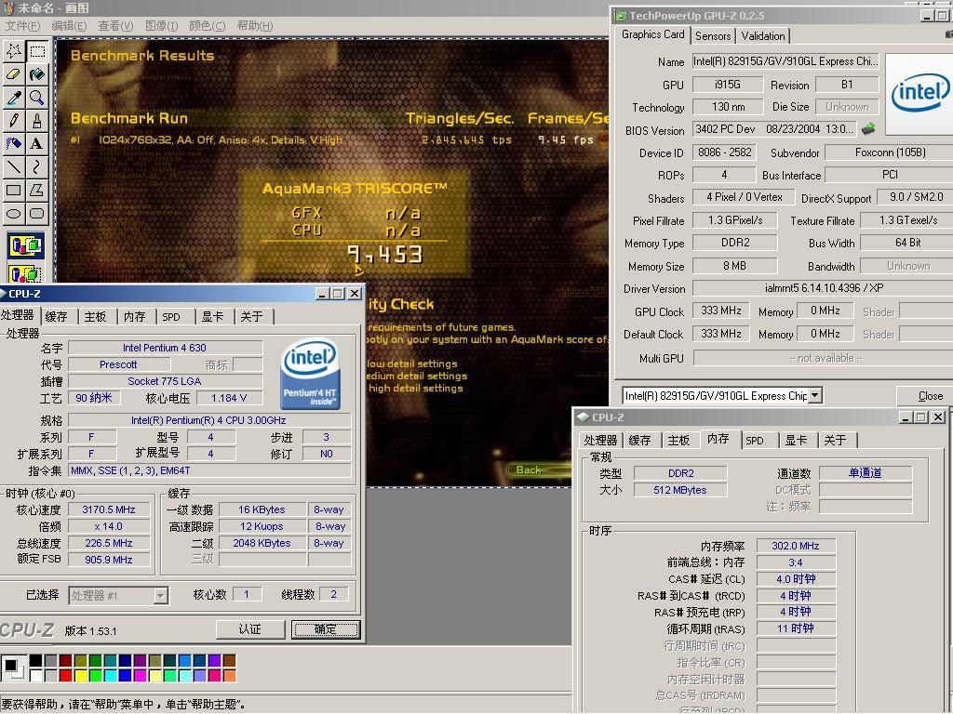
Task: Click the '2048 KBytes' L2 cache value
Action: 262,543
